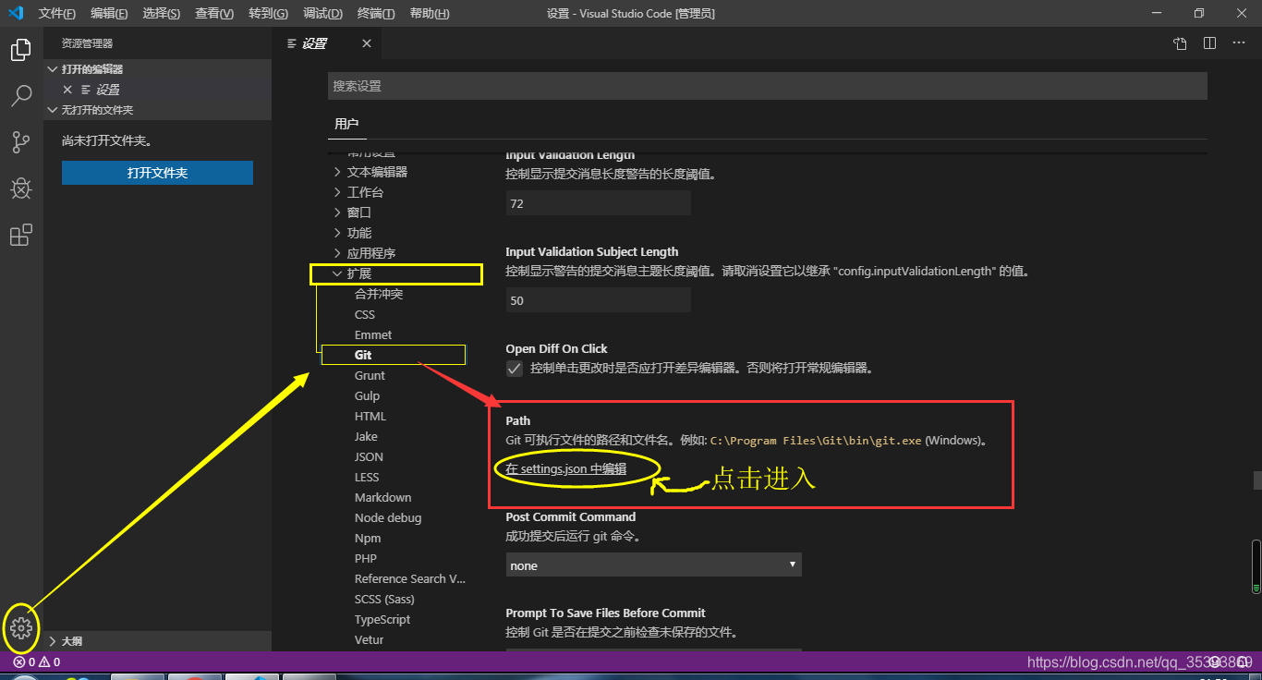Select Node debug in settings tree
This screenshot has height=680, width=1262.
(x=388, y=517)
